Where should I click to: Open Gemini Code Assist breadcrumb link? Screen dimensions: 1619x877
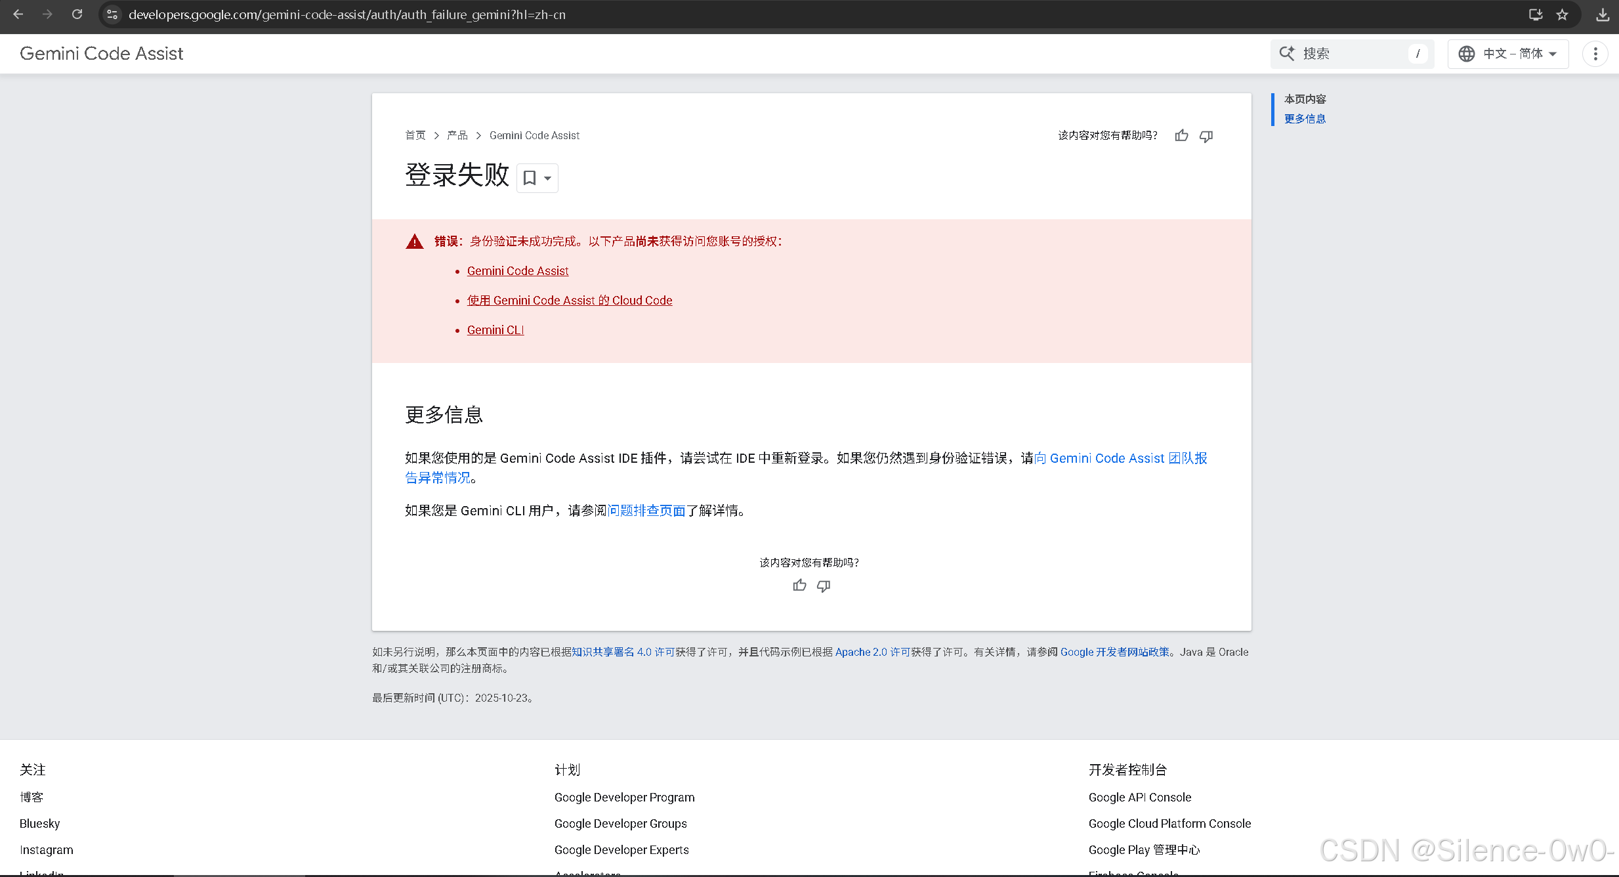coord(534,135)
